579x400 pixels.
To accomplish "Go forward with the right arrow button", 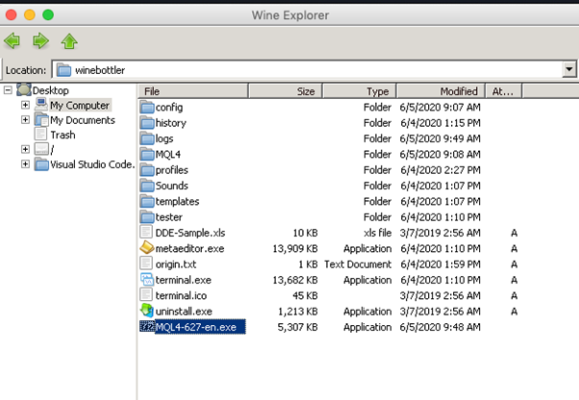I will [x=40, y=40].
